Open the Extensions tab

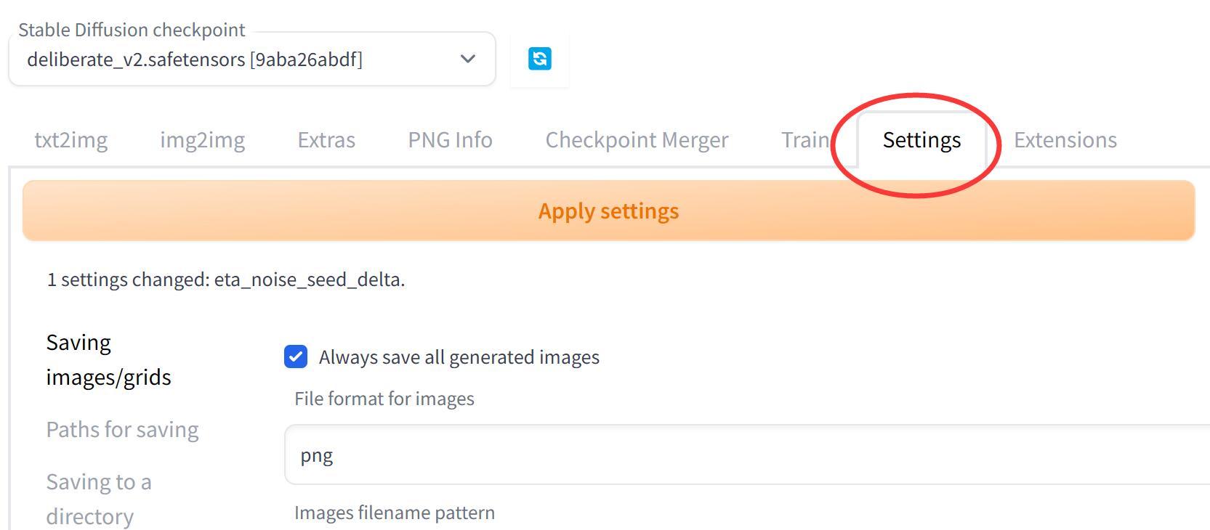(1065, 139)
